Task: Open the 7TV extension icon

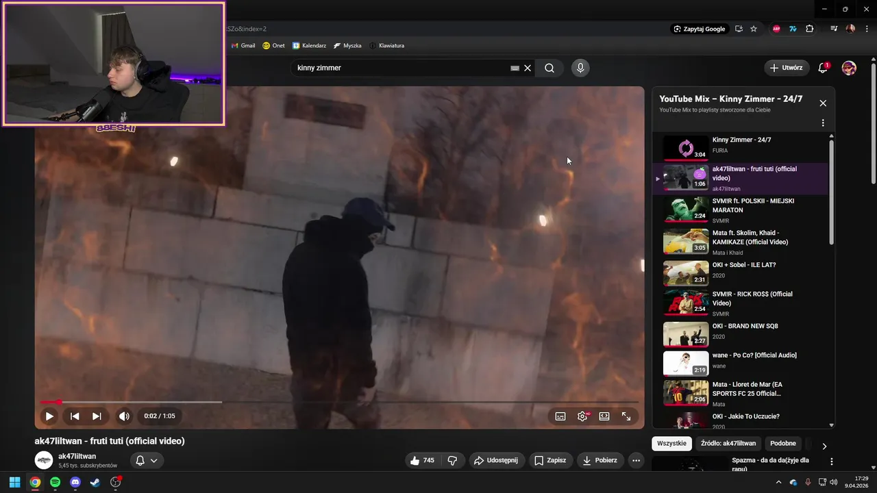Action: pos(793,29)
